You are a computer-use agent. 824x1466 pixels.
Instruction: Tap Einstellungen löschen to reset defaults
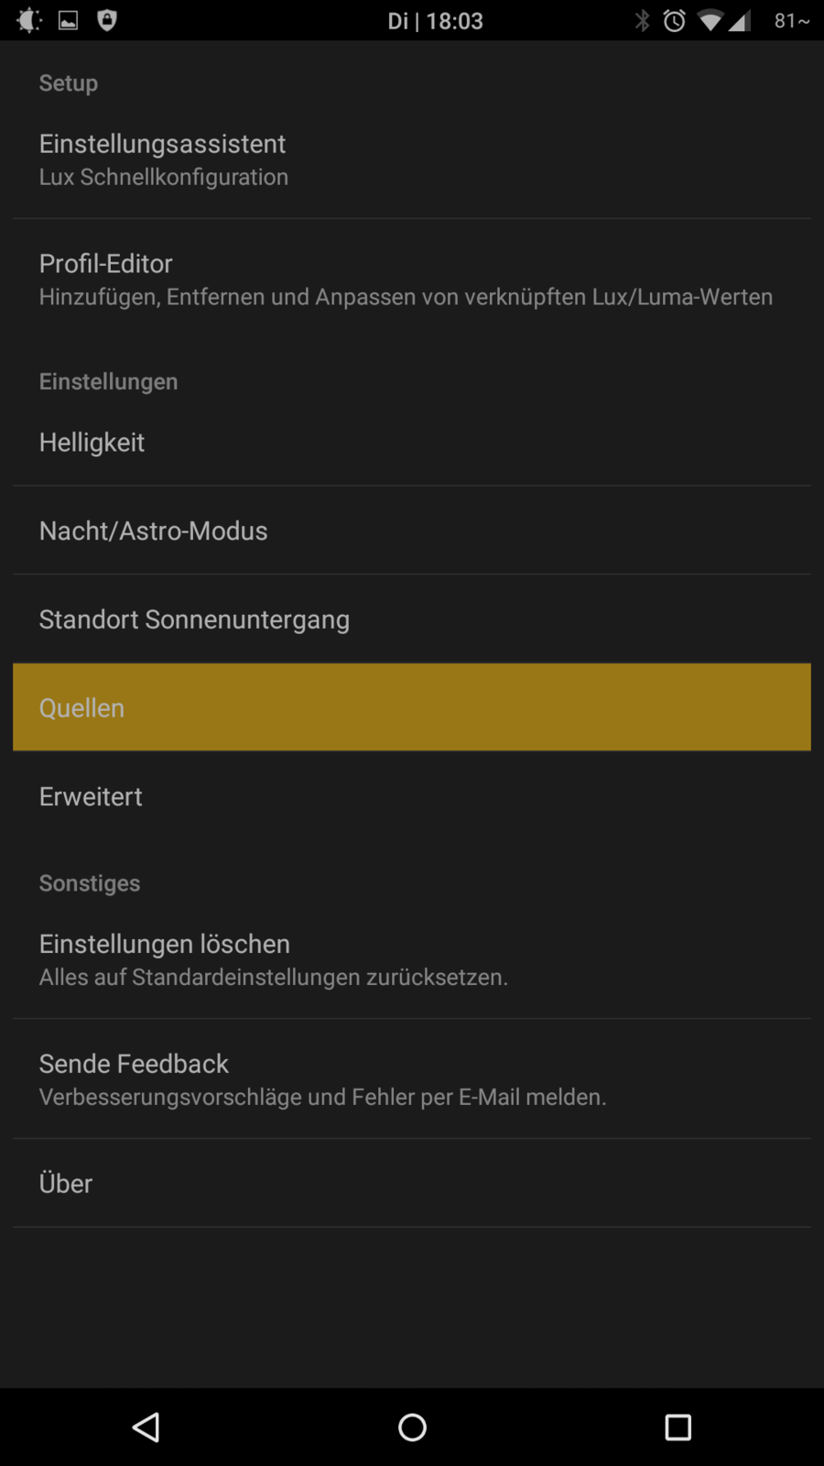(x=412, y=959)
